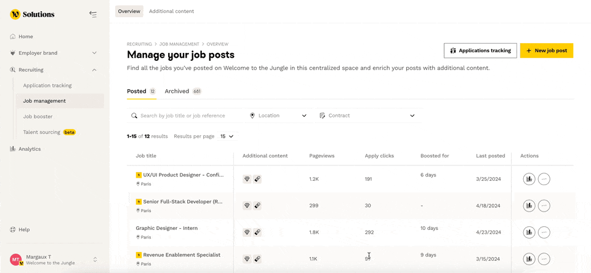This screenshot has width=591, height=273.
Task: Open Applications tracking button
Action: (481, 50)
